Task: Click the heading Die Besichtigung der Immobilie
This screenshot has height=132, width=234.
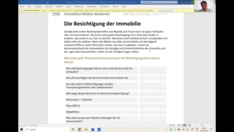Action: coord(102,23)
